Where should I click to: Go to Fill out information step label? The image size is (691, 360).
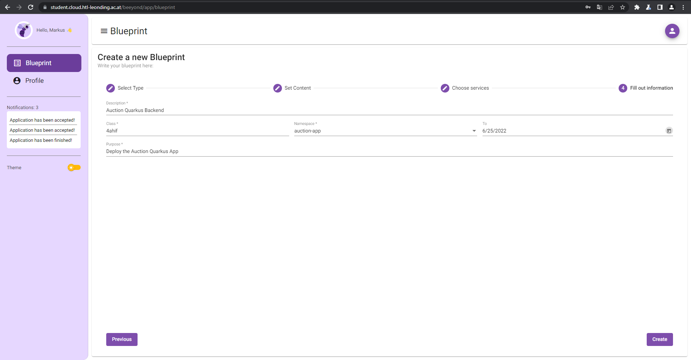[x=651, y=88]
